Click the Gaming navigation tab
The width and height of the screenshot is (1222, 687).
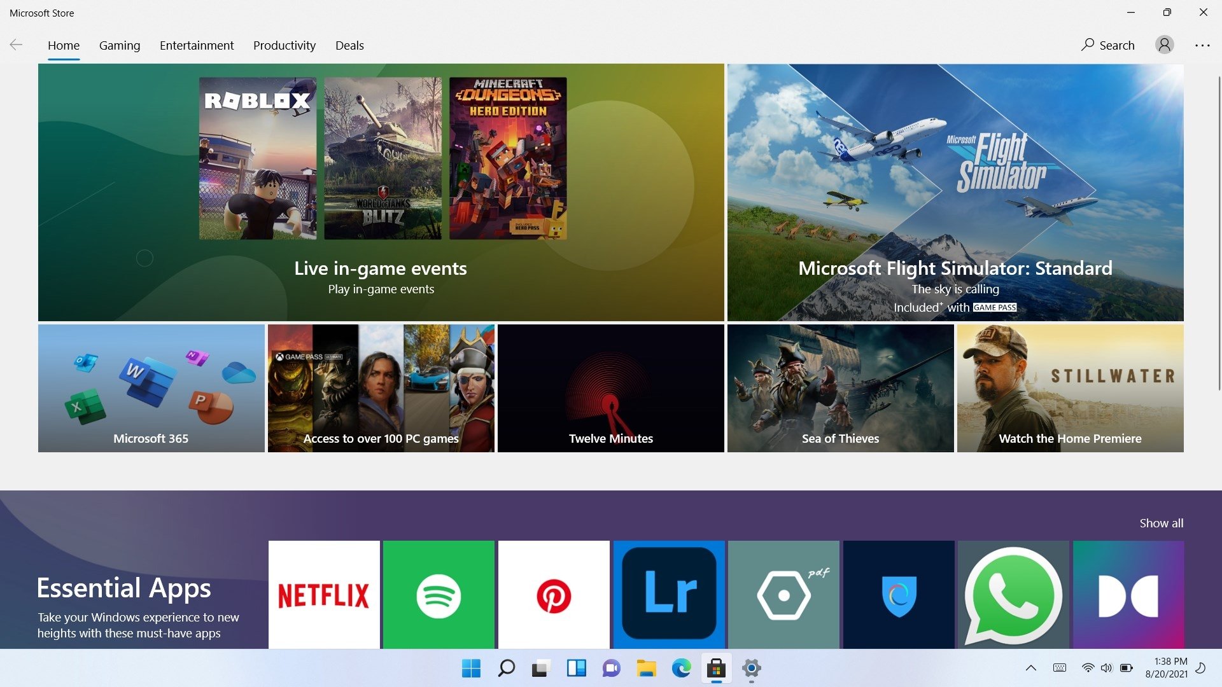119,45
